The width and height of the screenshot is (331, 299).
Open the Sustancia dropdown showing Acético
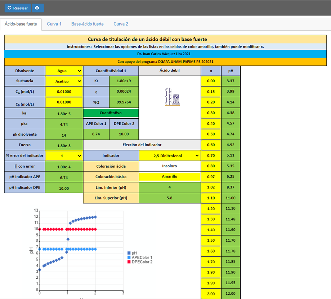click(x=64, y=82)
